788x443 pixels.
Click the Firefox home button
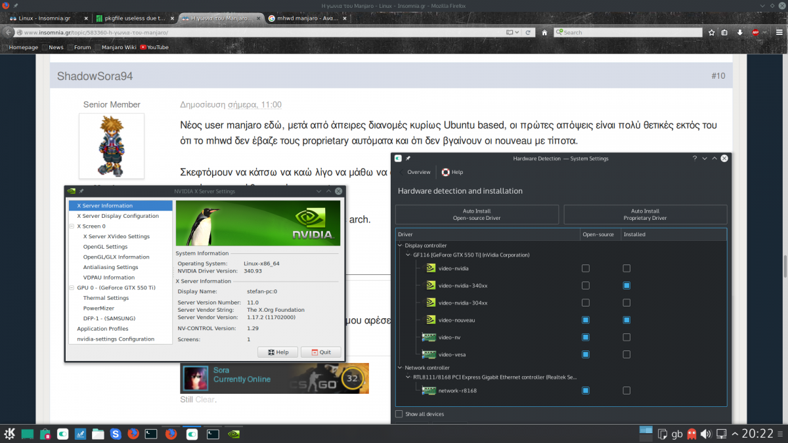(x=544, y=32)
